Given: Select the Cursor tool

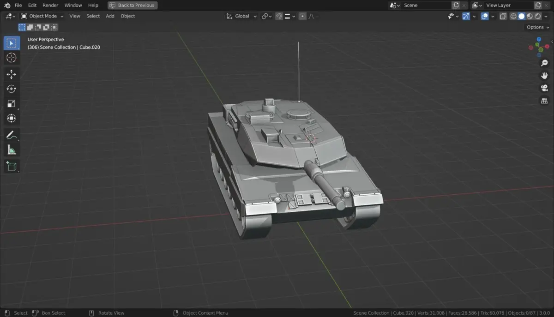Looking at the screenshot, I should coord(12,58).
